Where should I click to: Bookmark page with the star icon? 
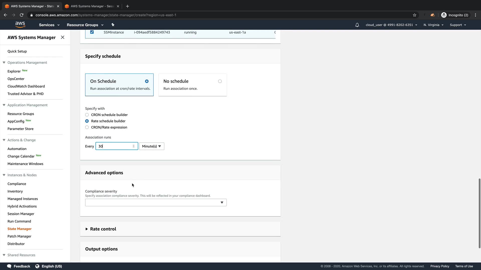click(415, 15)
